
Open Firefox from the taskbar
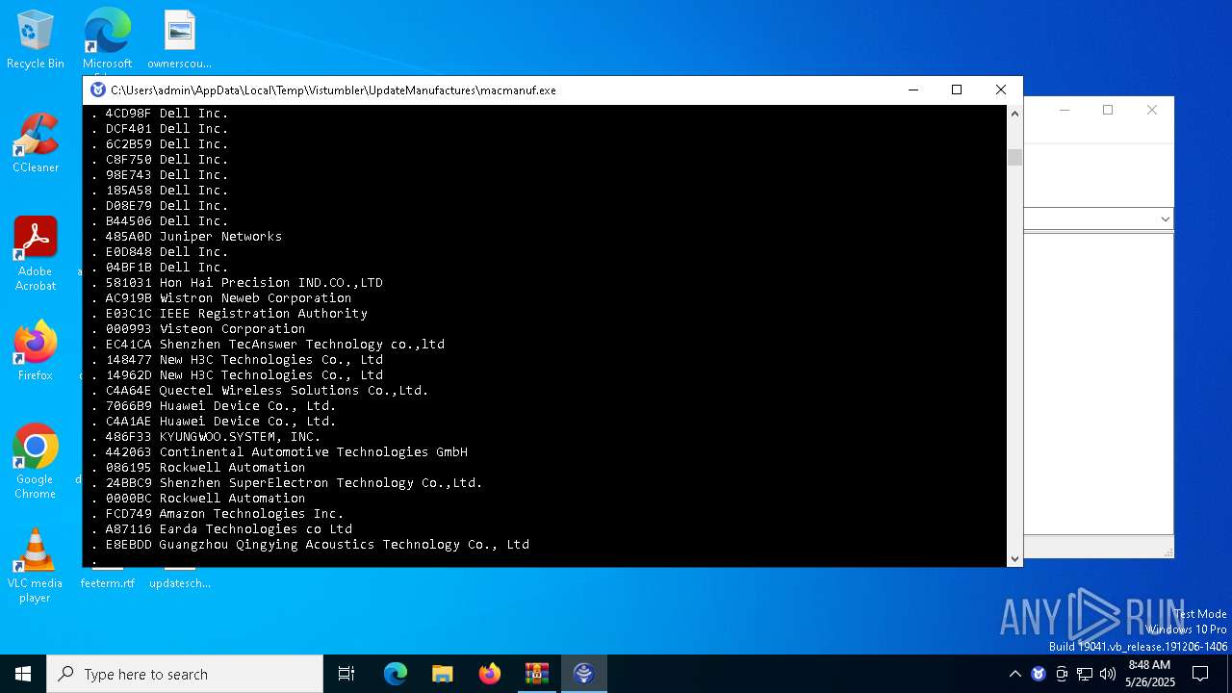point(489,674)
